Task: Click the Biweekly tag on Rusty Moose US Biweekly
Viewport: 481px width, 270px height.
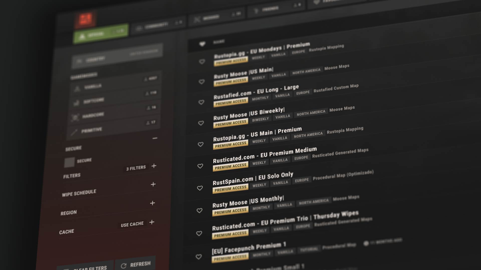Action: tap(261, 119)
